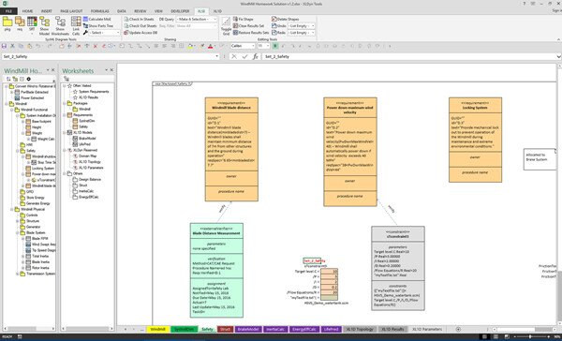Click the Delete Shapes icon
562x341 pixels.
274,19
